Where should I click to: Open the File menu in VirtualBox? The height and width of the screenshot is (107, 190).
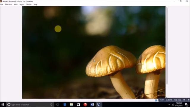2,4
